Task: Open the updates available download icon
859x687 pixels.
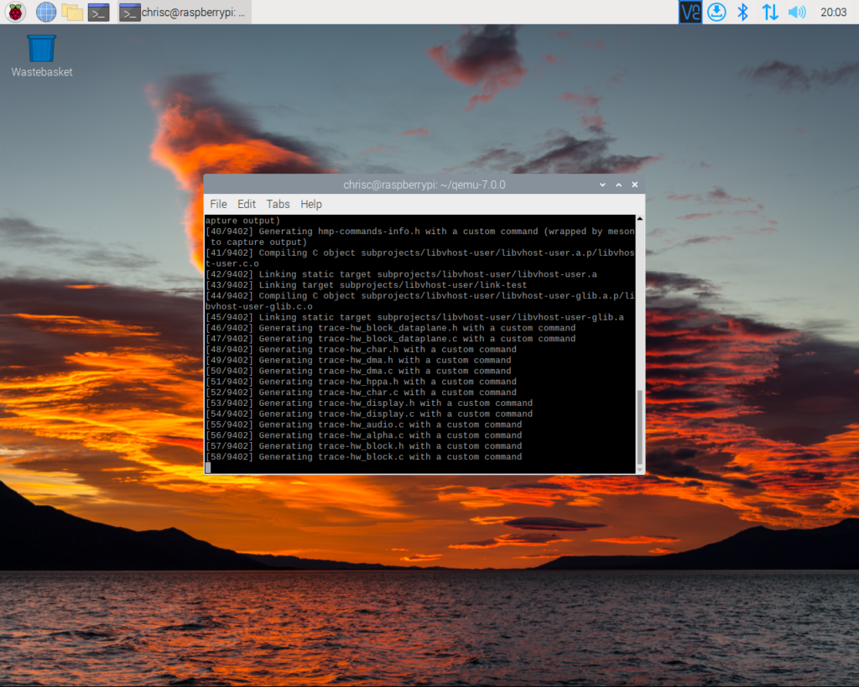Action: click(x=716, y=12)
